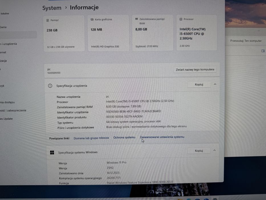Click the Windows logo beside Specyfikacja systemu Windows
266x200 pixels.
point(52,153)
